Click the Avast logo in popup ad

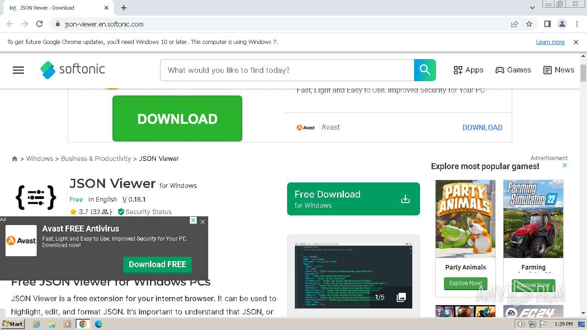21,241
